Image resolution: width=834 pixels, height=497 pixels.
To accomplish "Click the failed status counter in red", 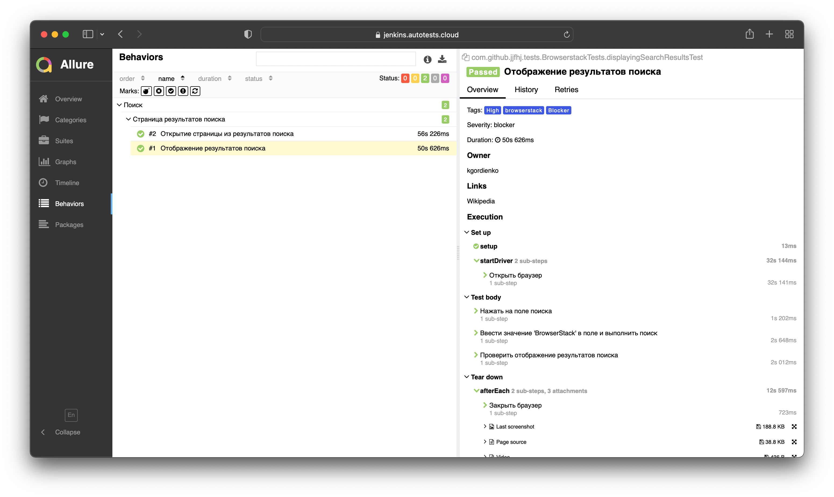I will click(x=405, y=78).
